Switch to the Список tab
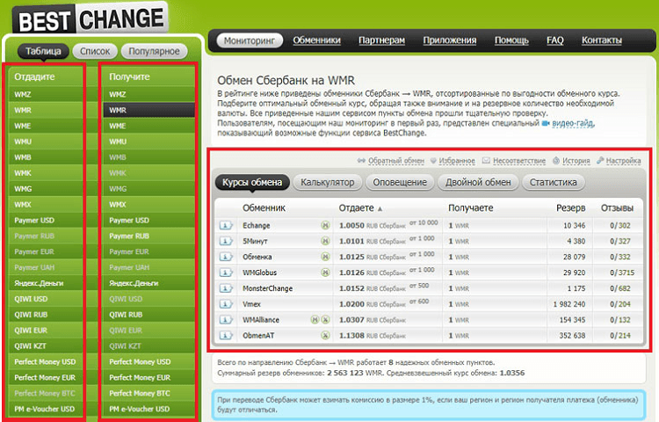The image size is (659, 422). tap(95, 51)
